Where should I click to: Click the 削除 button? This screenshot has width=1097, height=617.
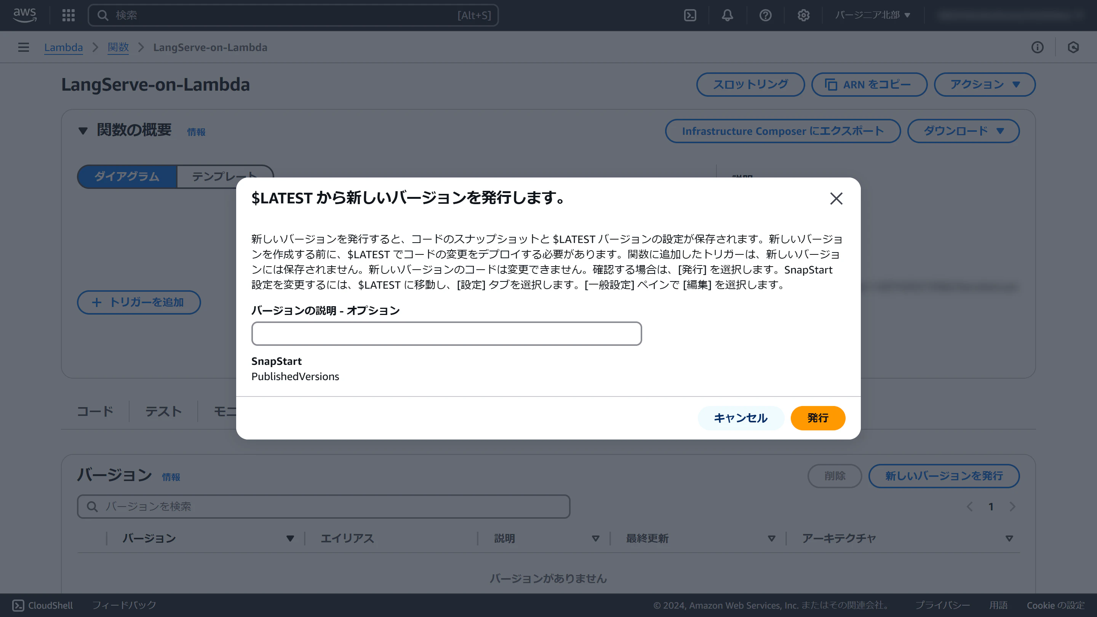pyautogui.click(x=835, y=476)
